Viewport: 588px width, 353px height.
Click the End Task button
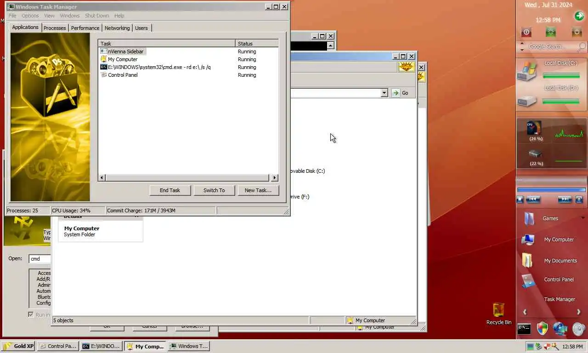170,190
